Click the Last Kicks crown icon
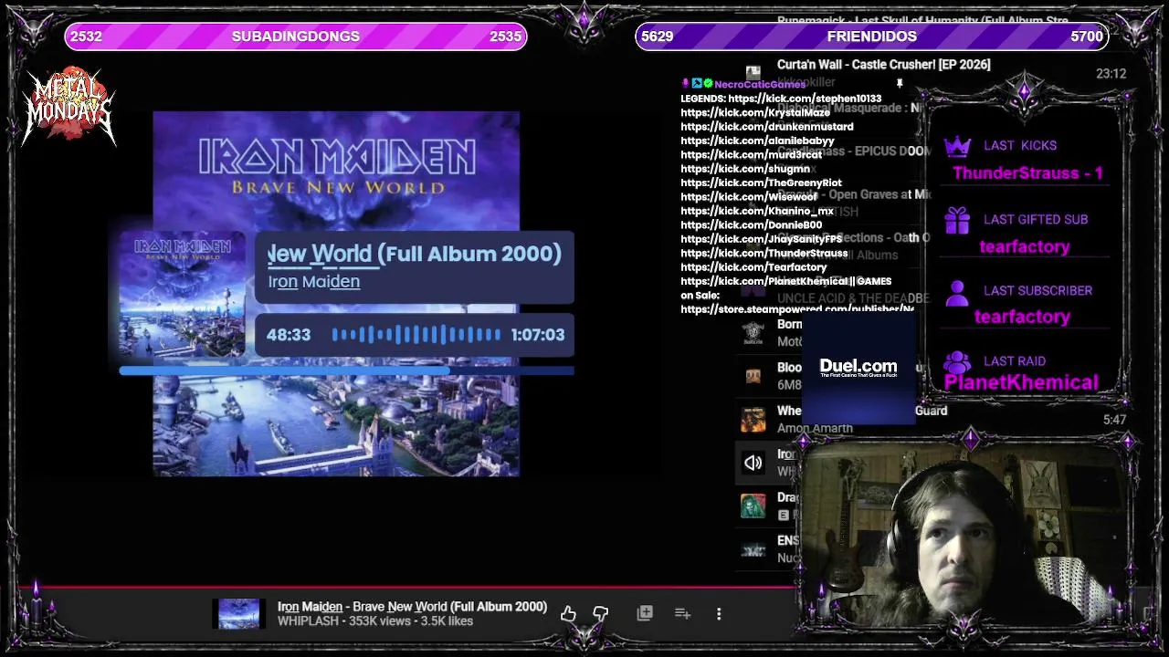 [957, 146]
